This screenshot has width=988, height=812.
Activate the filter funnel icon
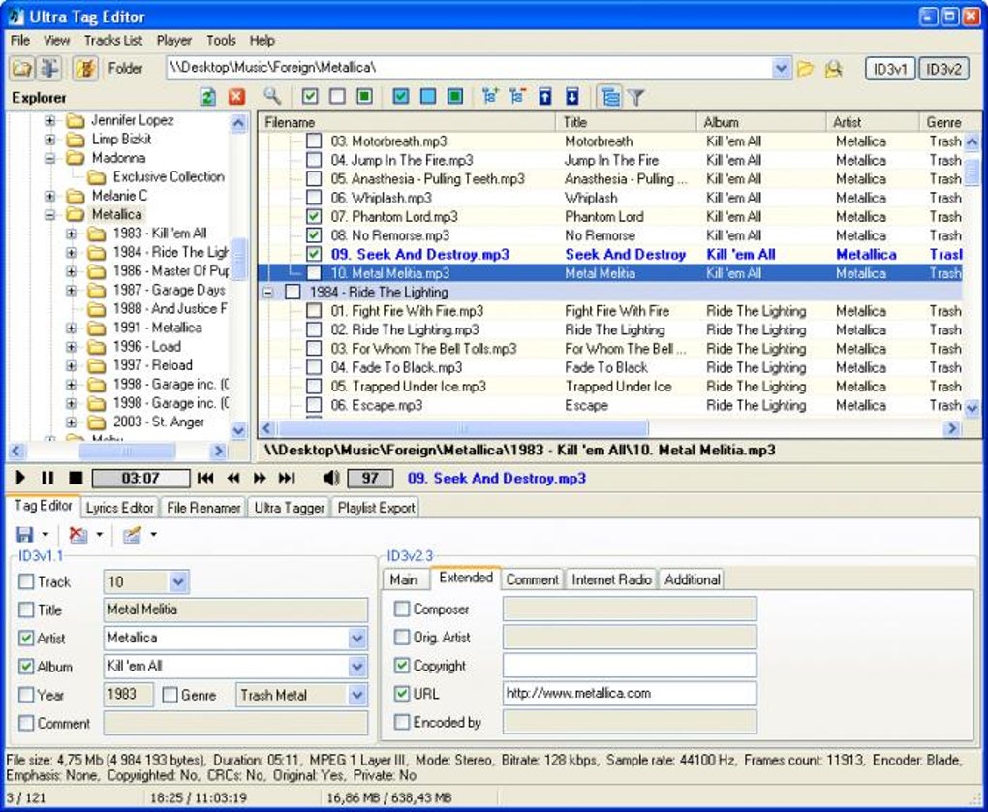click(636, 96)
